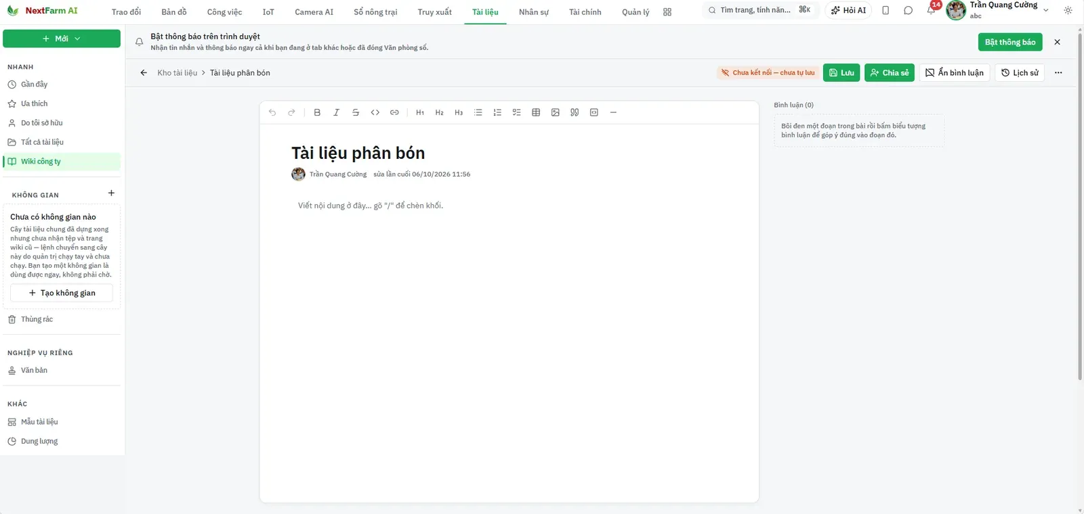Click the Kho tài liệu breadcrumb link
Viewport: 1084px width, 514px height.
point(178,73)
